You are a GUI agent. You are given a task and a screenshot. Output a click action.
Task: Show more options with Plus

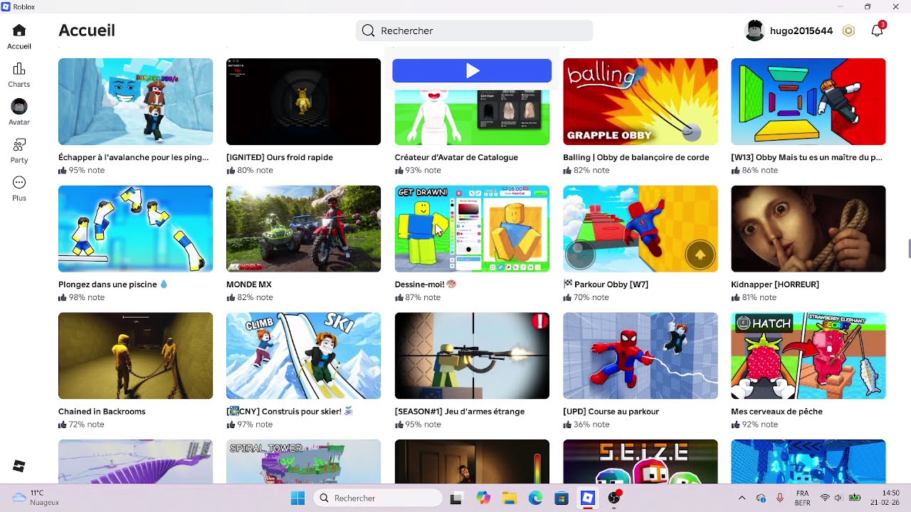[x=19, y=188]
